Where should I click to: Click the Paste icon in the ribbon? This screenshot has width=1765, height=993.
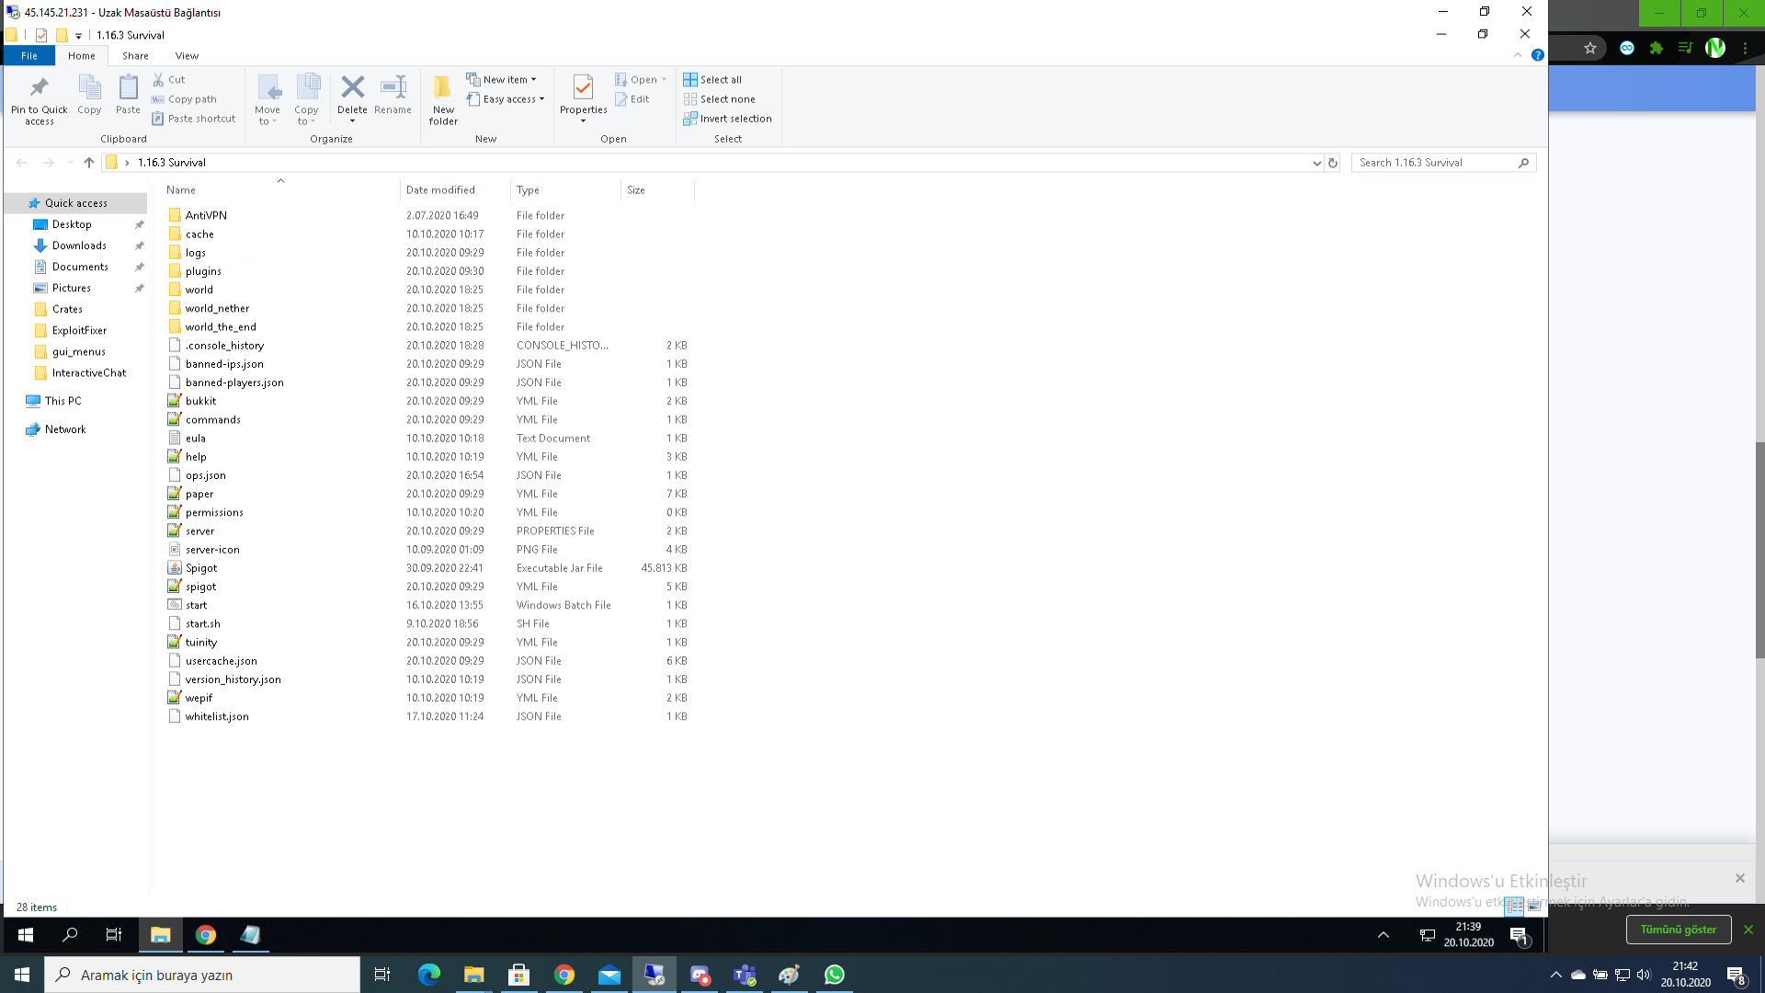tap(128, 87)
